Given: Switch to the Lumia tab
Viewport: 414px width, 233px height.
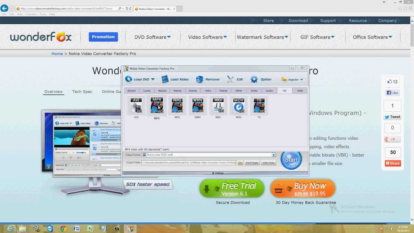Looking at the screenshot, I should click(147, 91).
